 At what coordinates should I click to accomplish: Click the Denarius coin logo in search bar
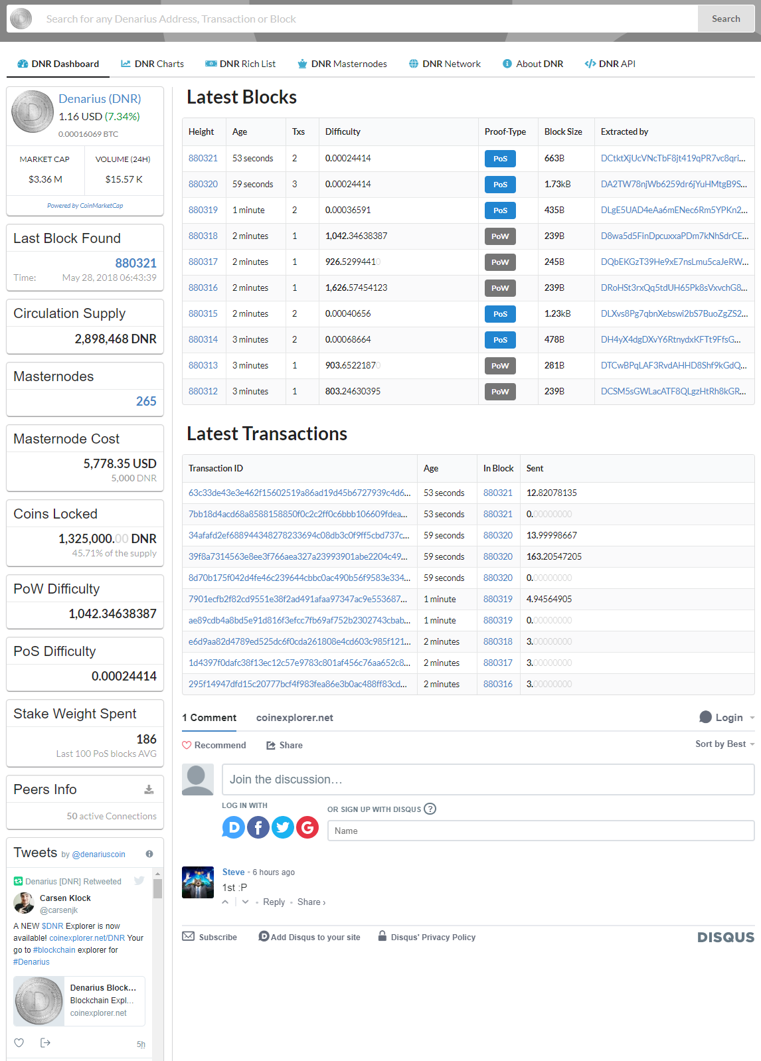[x=21, y=19]
